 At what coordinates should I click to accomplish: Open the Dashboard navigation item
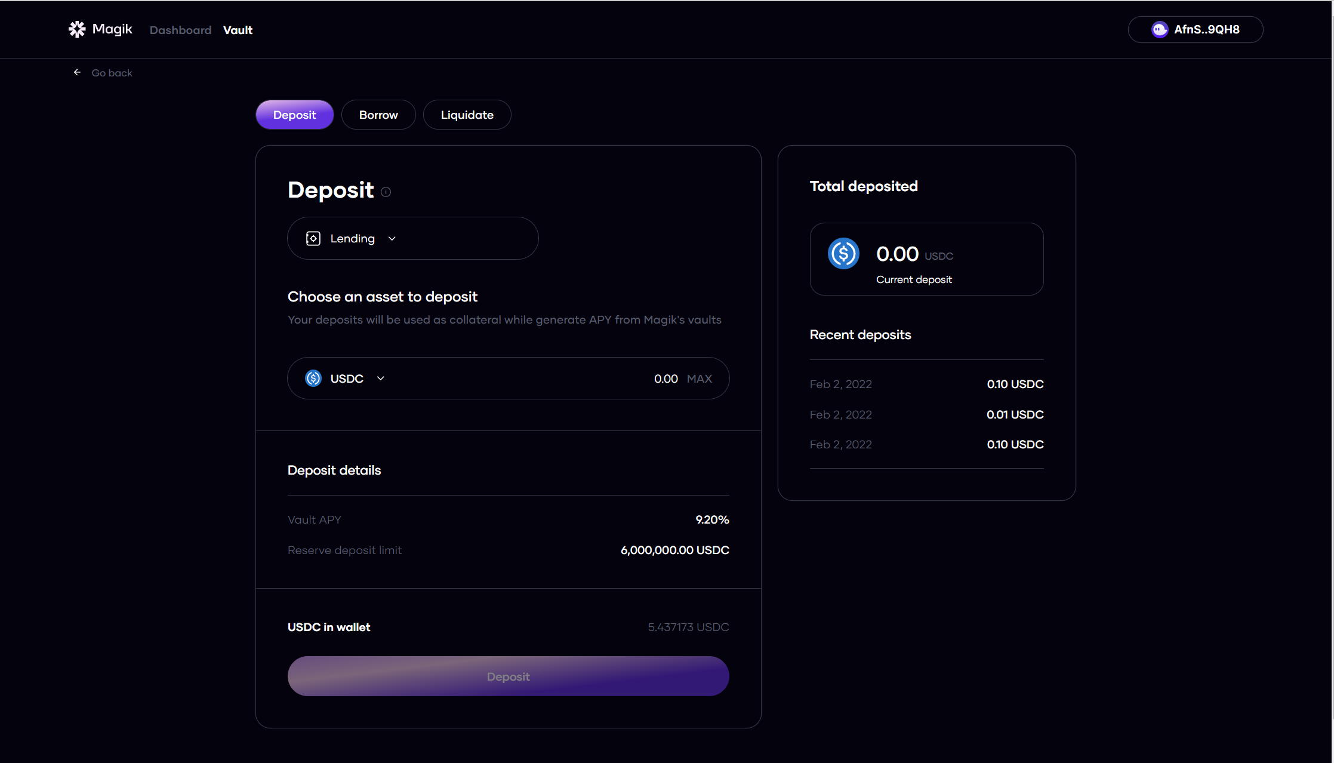[x=180, y=30]
